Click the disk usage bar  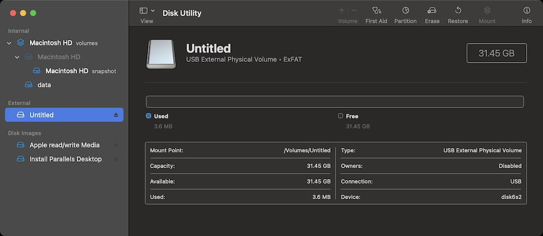coord(334,101)
